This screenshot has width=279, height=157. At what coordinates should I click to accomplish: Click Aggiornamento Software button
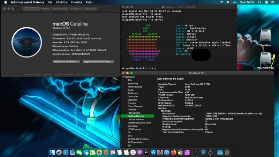[98, 61]
